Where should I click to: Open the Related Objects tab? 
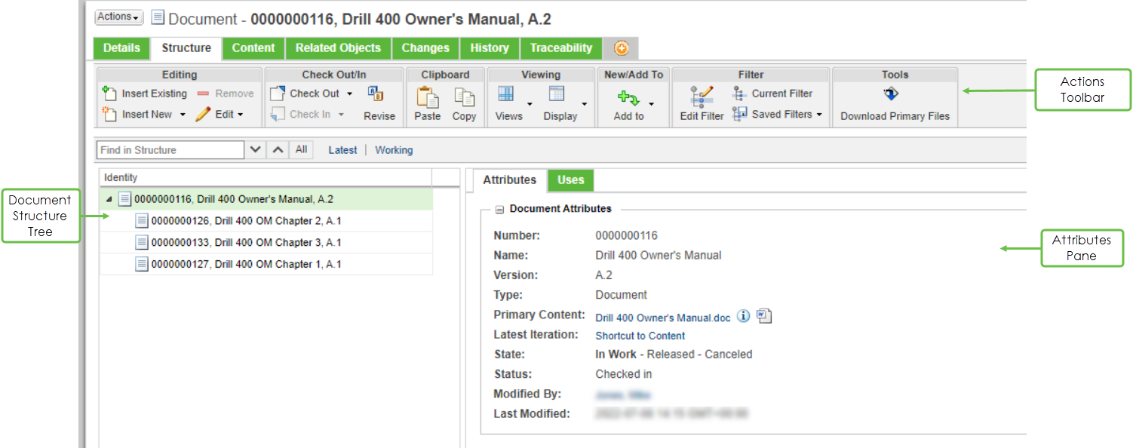[x=338, y=48]
